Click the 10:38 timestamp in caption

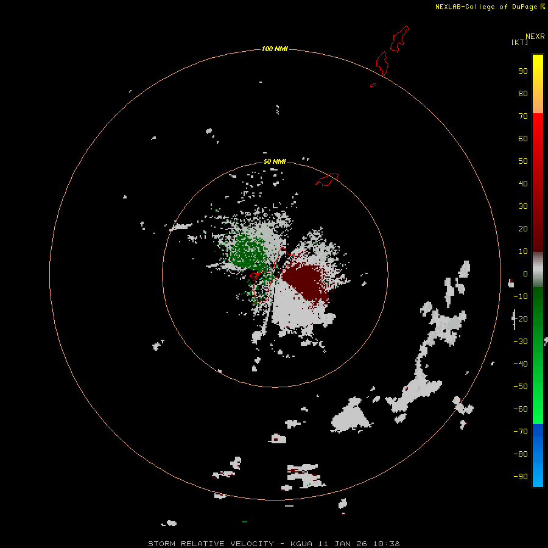point(386,544)
